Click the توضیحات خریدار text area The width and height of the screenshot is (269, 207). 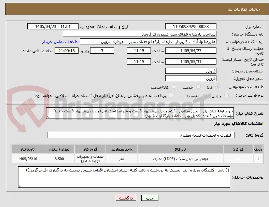click(124, 177)
